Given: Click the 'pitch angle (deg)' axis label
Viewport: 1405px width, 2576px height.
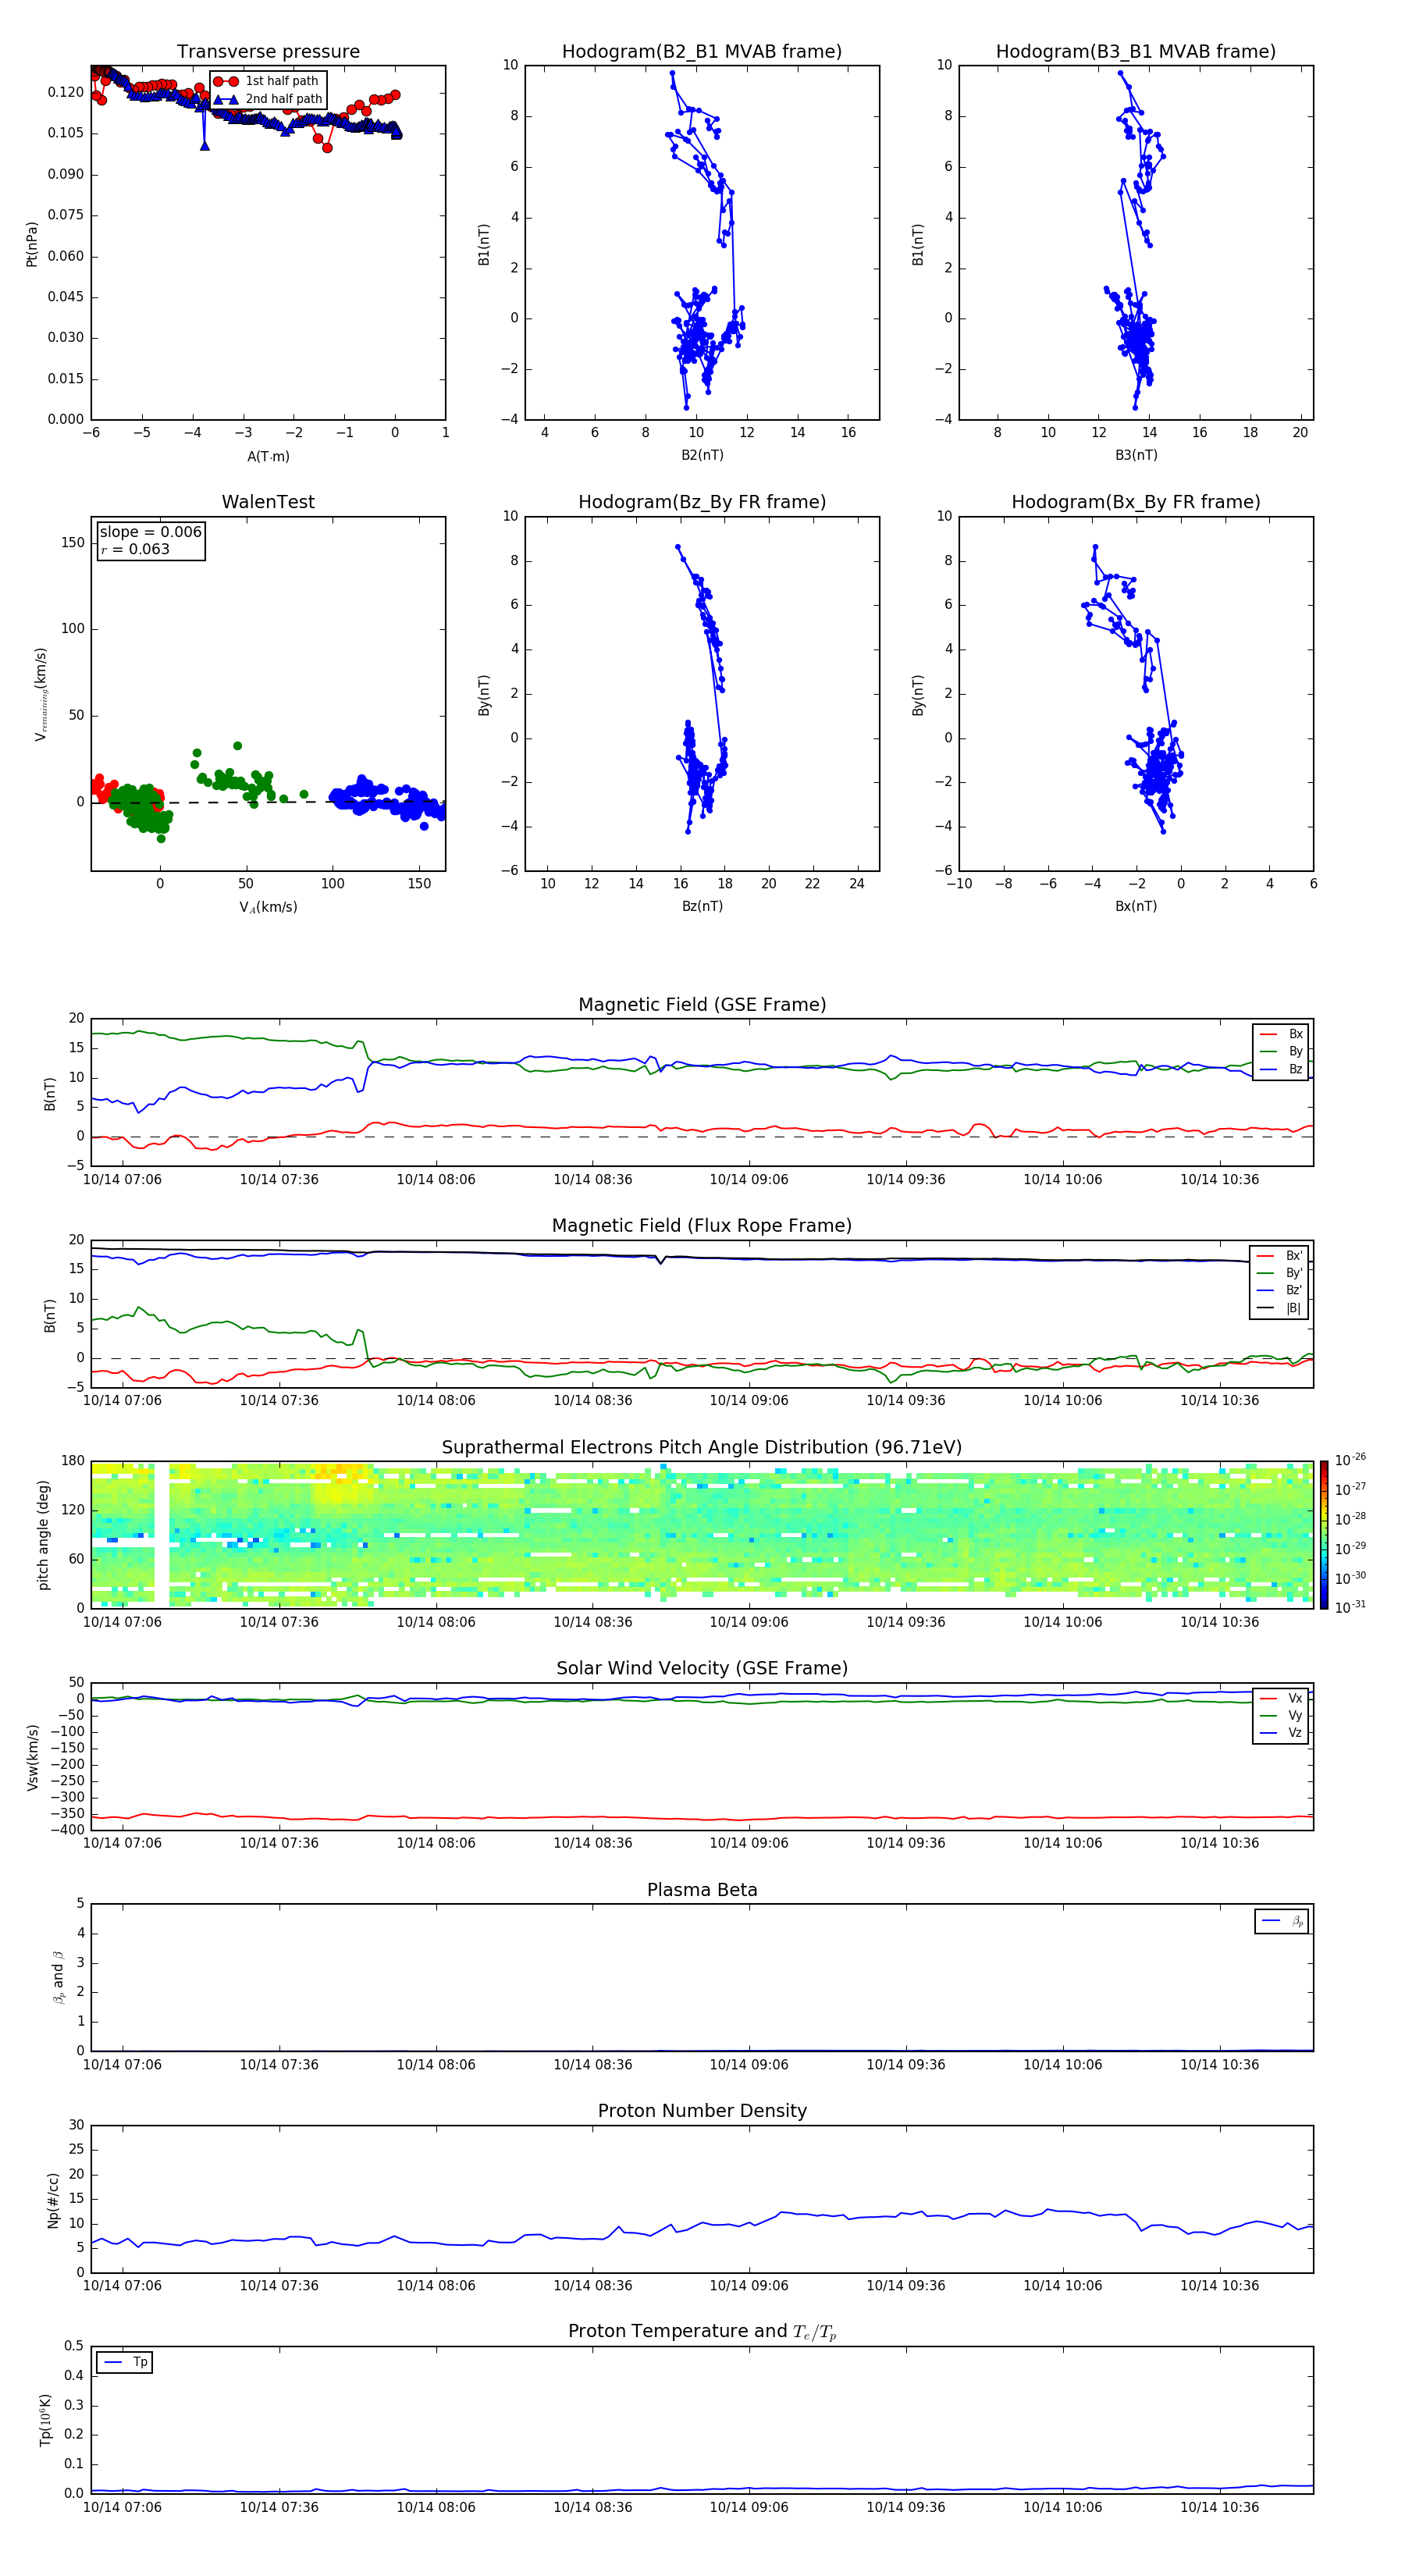Looking at the screenshot, I should [x=43, y=1535].
